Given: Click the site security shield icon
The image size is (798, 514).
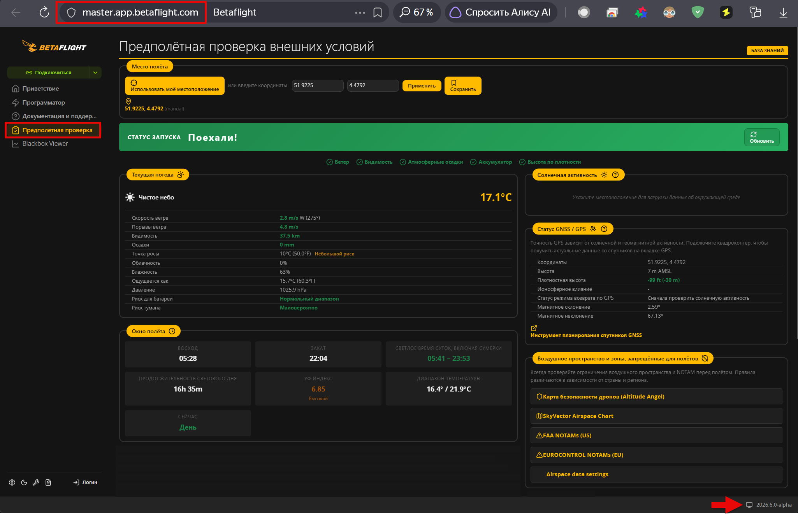Looking at the screenshot, I should (x=71, y=12).
